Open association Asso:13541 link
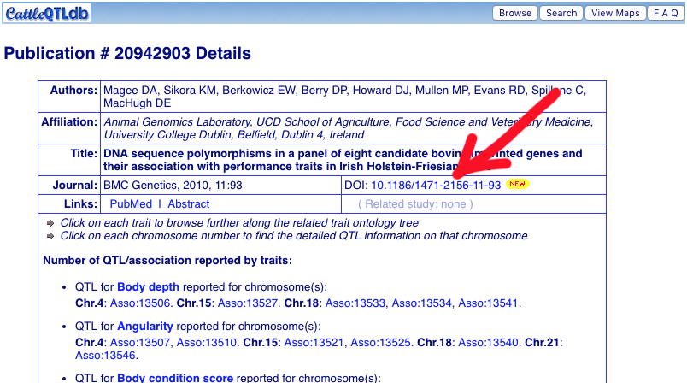 tap(488, 303)
